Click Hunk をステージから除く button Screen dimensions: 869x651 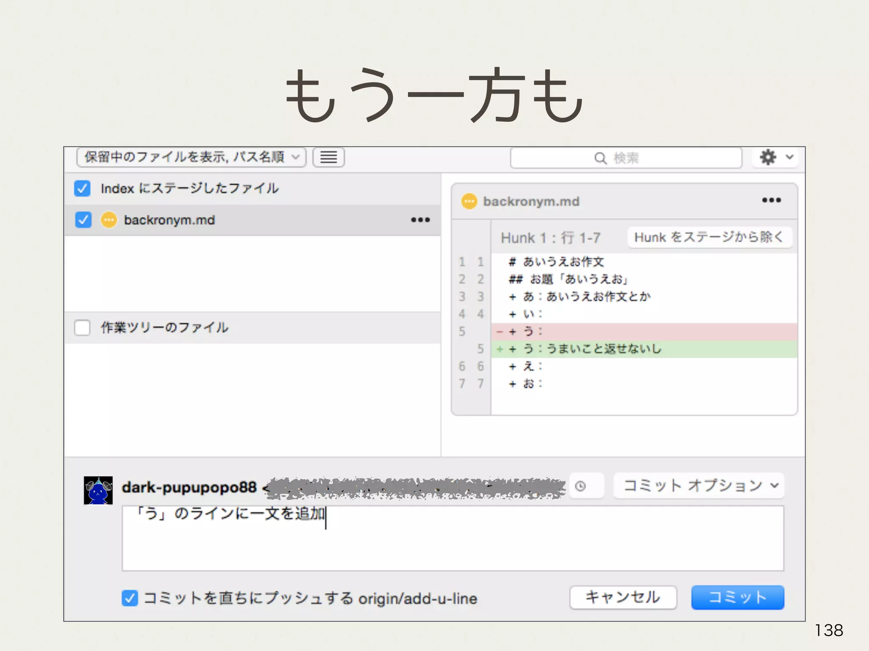[x=709, y=237]
